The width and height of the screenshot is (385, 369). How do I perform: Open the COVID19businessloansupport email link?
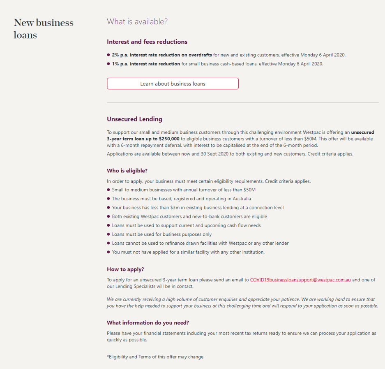click(x=300, y=279)
